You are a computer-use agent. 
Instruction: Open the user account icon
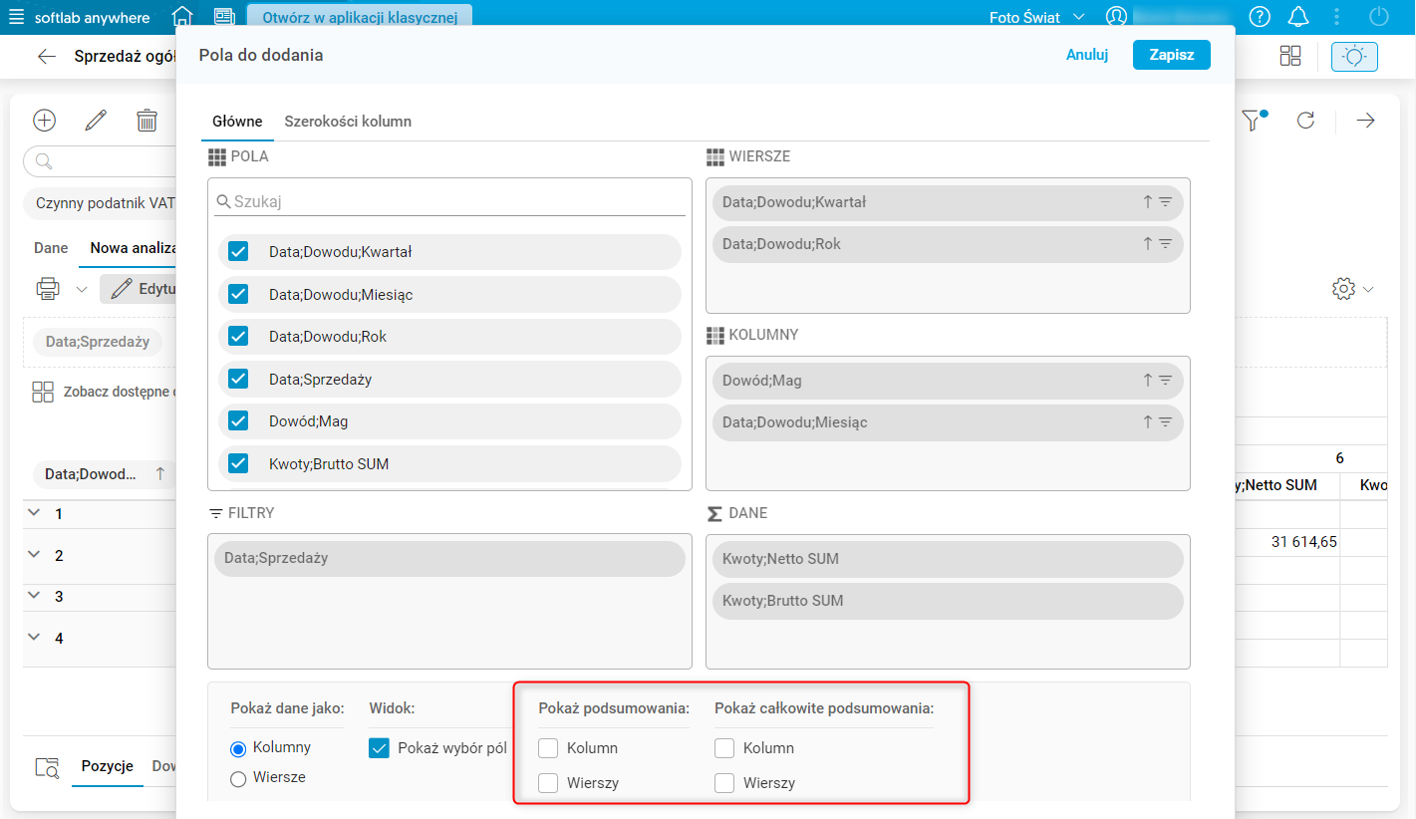pyautogui.click(x=1116, y=17)
